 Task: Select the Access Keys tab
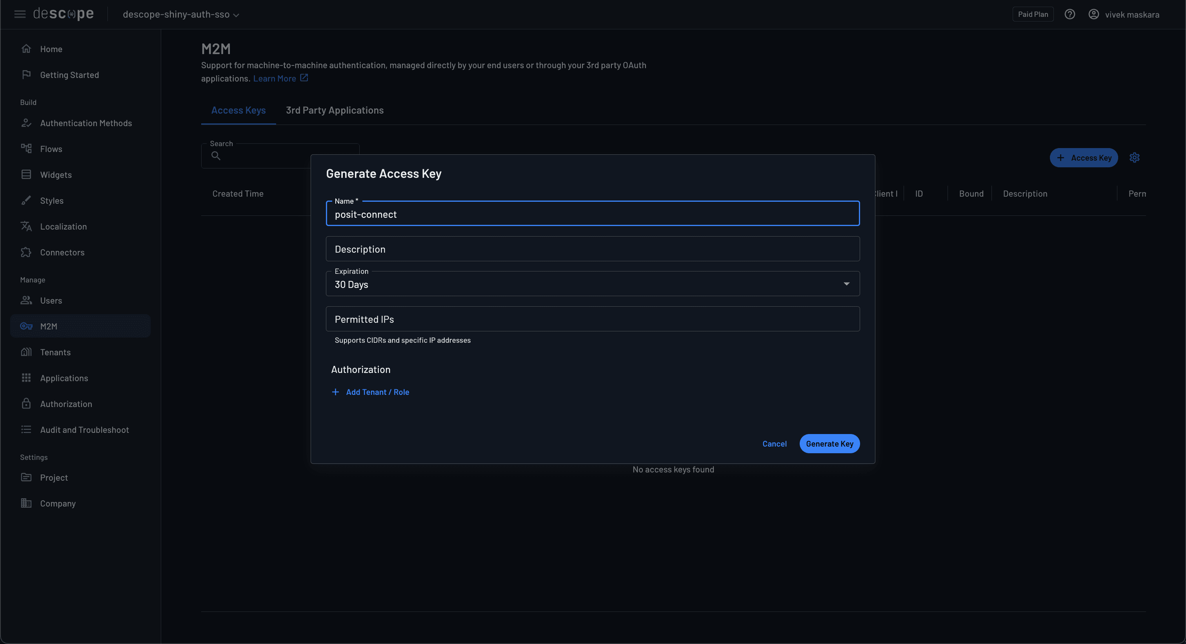tap(238, 110)
